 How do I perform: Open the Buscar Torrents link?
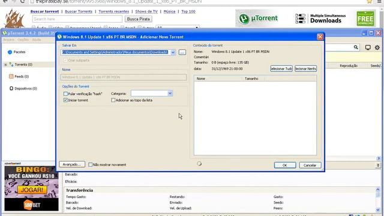pos(79,11)
